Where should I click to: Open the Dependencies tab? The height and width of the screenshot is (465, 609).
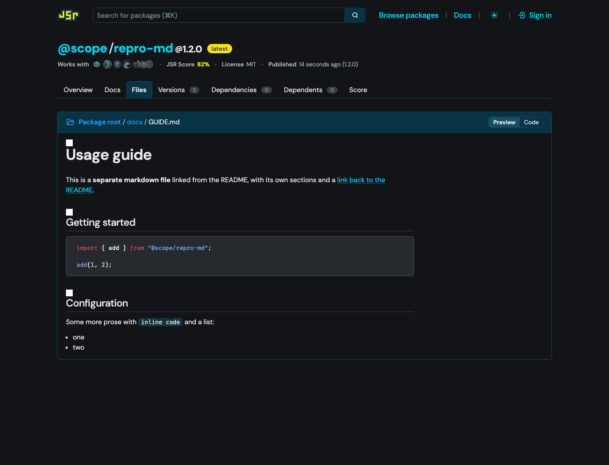tap(241, 90)
